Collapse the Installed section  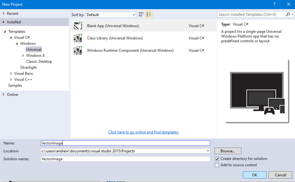(3, 22)
